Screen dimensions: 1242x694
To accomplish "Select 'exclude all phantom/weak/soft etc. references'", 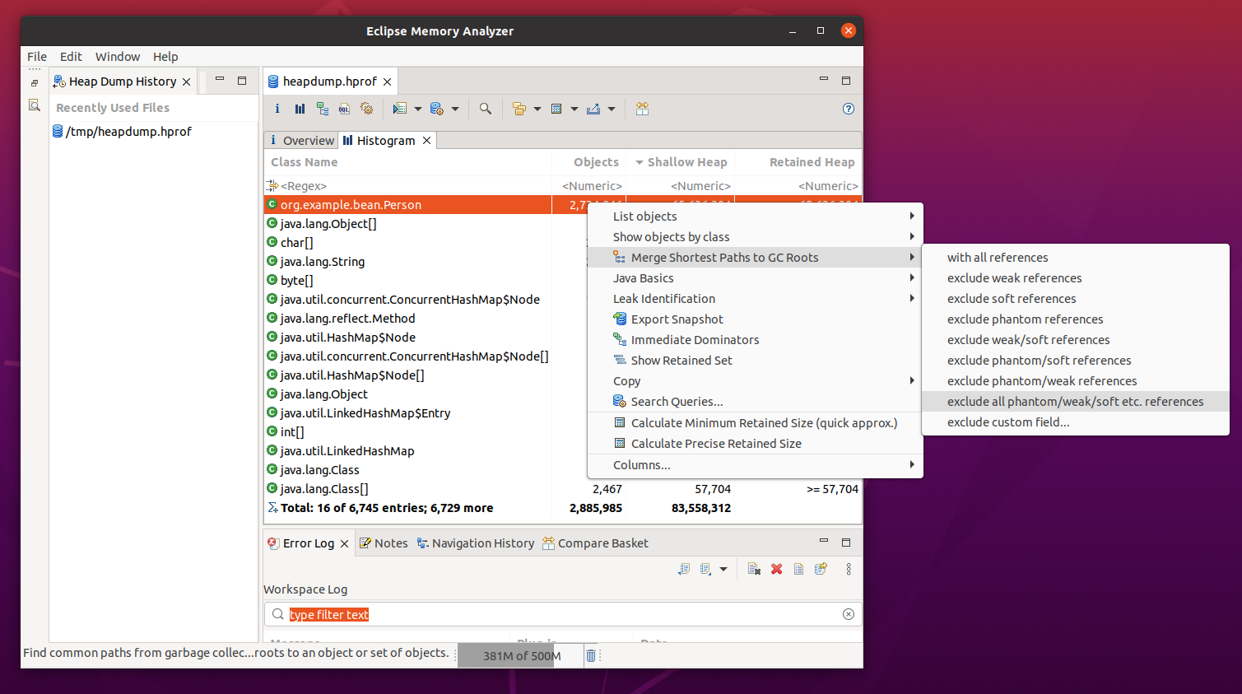I will coord(1076,402).
